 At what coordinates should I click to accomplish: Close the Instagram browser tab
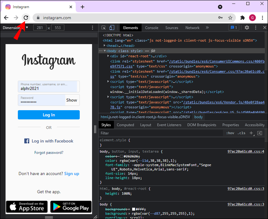click(71, 7)
